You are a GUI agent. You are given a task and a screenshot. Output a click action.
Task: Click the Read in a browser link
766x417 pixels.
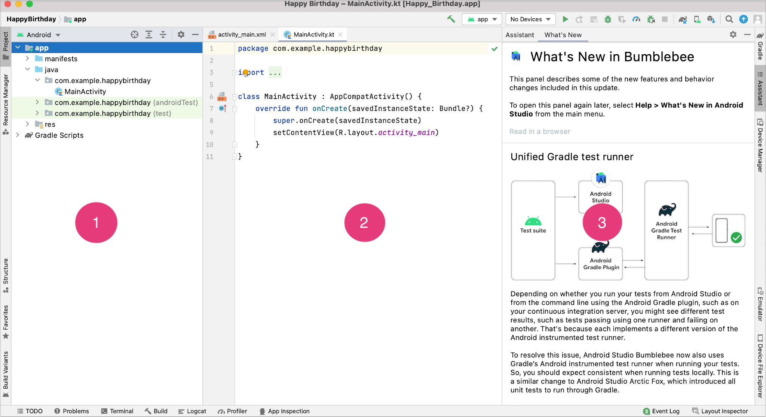coord(539,131)
